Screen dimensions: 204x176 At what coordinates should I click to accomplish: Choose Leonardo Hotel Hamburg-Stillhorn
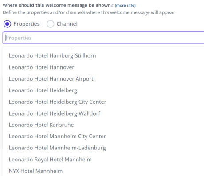tap(103, 56)
